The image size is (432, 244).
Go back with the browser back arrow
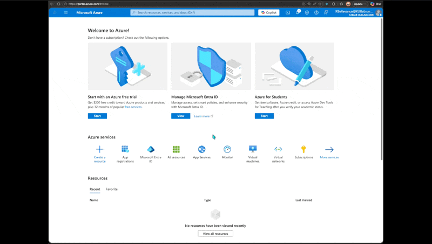click(52, 4)
